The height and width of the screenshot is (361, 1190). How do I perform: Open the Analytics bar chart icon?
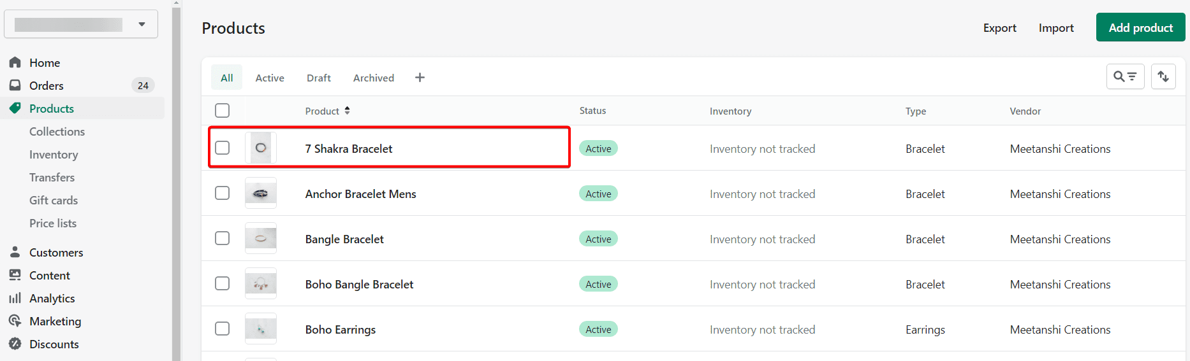[15, 298]
